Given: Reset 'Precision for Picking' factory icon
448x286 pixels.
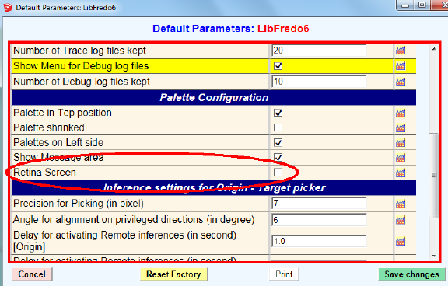Looking at the screenshot, I should pos(401,204).
